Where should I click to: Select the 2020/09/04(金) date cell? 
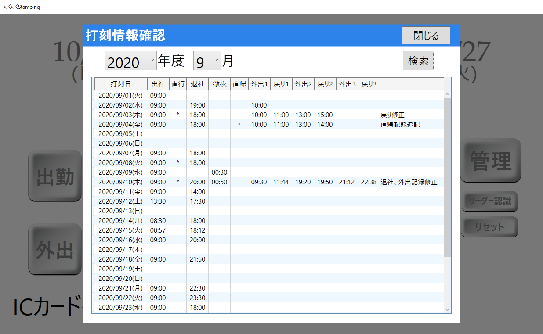coord(120,125)
